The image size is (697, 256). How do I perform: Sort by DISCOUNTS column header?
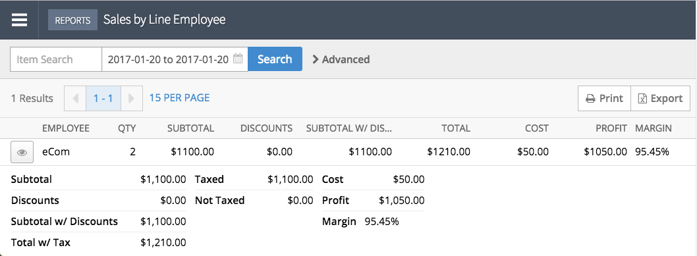pos(266,128)
